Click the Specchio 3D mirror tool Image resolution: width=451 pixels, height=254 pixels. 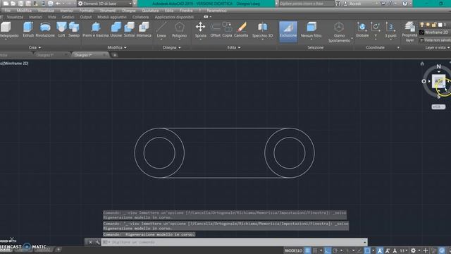[x=262, y=30]
